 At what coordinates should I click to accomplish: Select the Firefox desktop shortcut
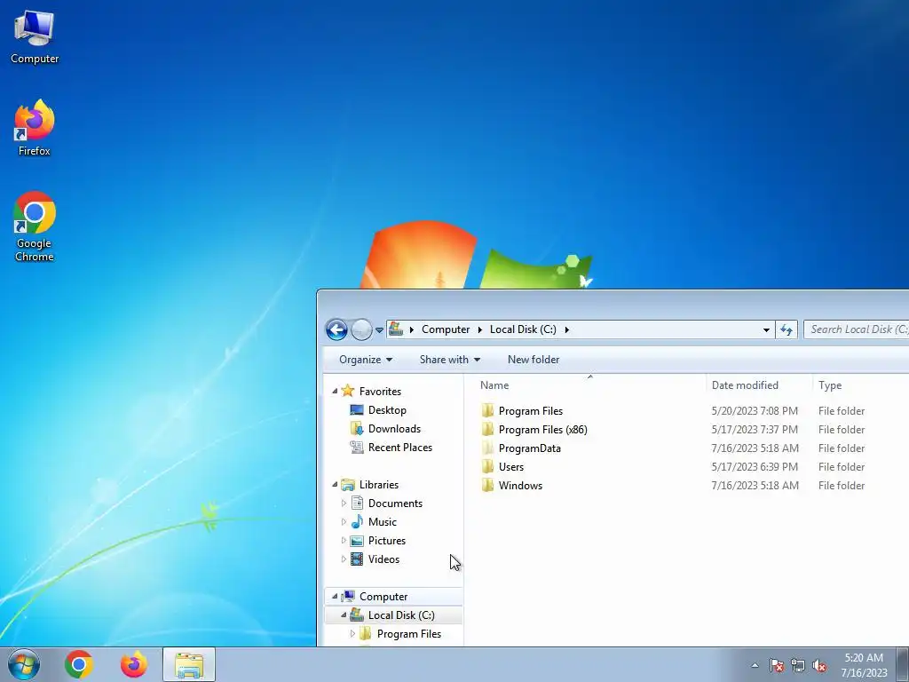[x=35, y=128]
